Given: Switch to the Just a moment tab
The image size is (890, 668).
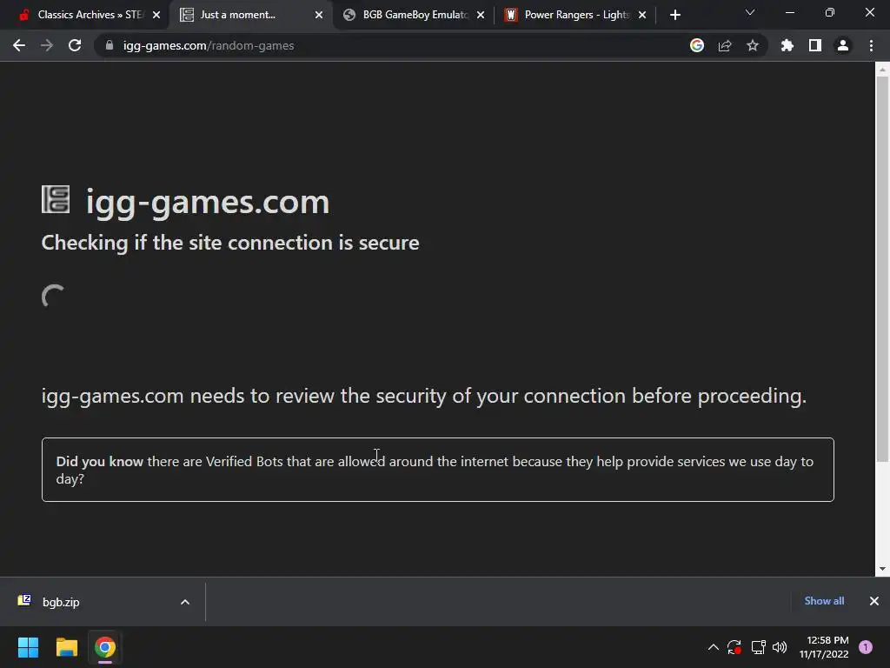Looking at the screenshot, I should (x=249, y=15).
